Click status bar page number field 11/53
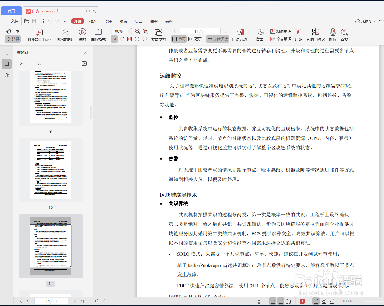Screen dimensions: 384x306 coord(51,301)
